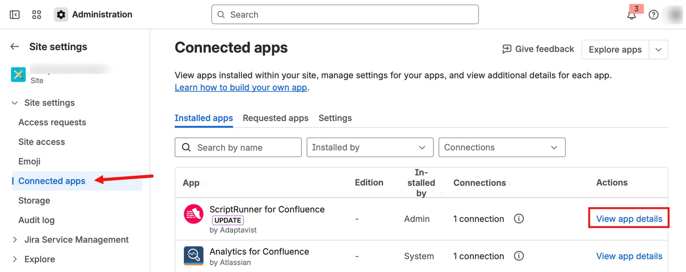686x272 pixels.
Task: Click '1 connection' in Analytics row
Action: 478,256
